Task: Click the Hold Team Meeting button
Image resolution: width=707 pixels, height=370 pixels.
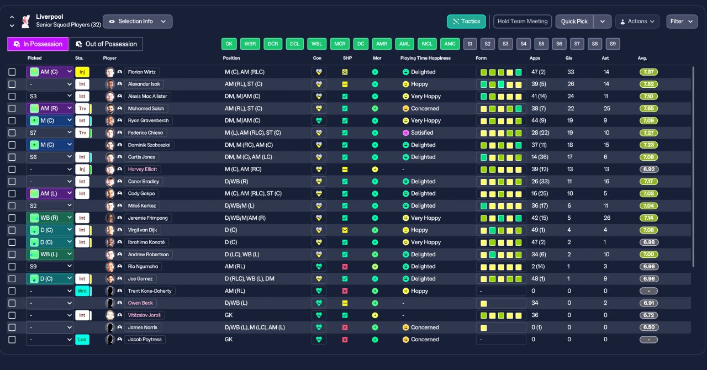Action: pos(523,22)
